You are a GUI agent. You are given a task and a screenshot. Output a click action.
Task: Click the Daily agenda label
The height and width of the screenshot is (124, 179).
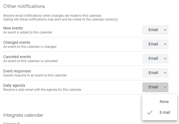14,85
